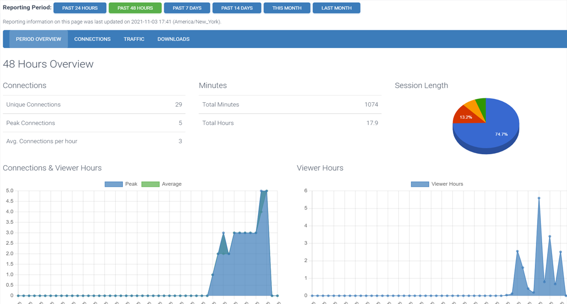Screen dimensions: 567x304
Task: Click the Total Hours value 17.9
Action: tap(372, 123)
